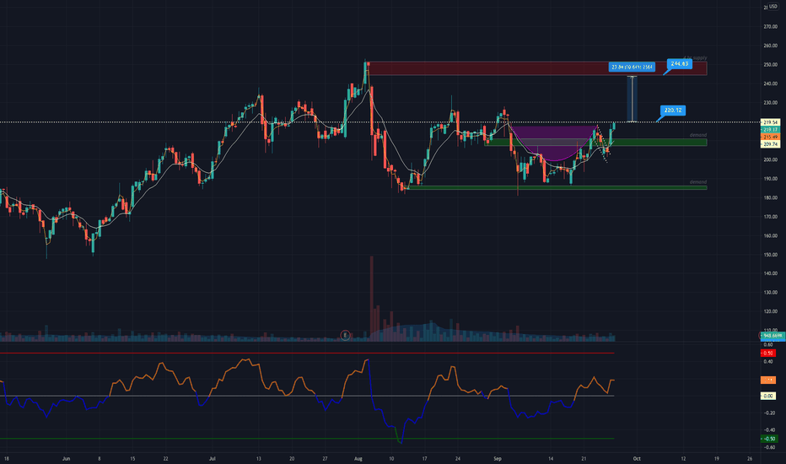Click the Oct label on time axis

637,458
